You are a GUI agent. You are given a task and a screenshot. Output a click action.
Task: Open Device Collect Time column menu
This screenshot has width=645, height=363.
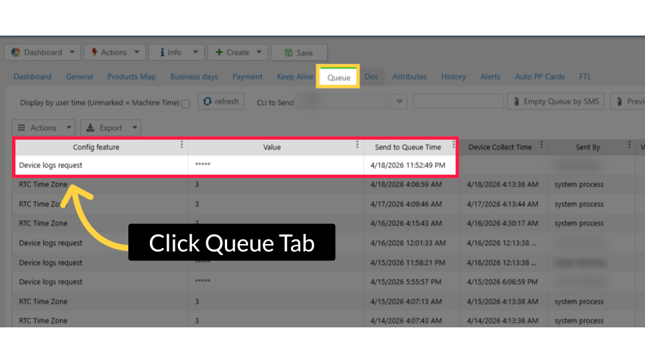point(541,145)
